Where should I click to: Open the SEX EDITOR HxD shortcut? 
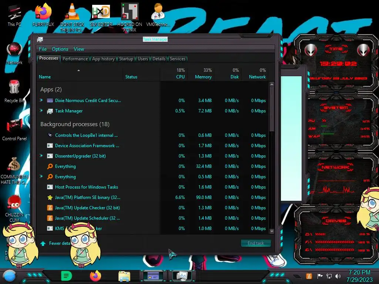[x=101, y=15]
